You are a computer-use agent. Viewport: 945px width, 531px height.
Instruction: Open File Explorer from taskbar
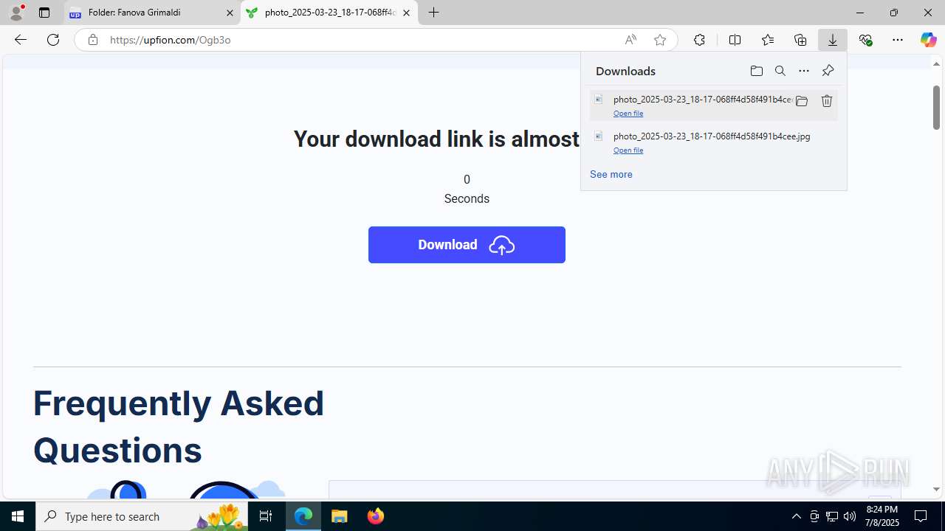(x=340, y=516)
